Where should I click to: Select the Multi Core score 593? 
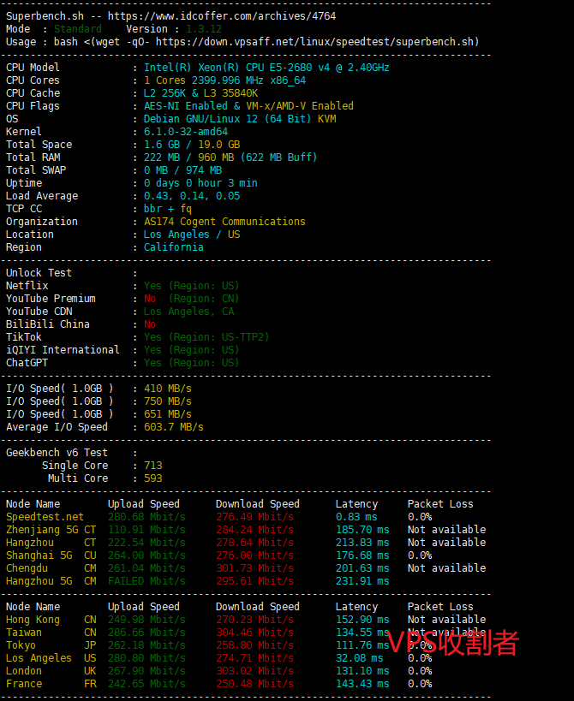pyautogui.click(x=152, y=478)
